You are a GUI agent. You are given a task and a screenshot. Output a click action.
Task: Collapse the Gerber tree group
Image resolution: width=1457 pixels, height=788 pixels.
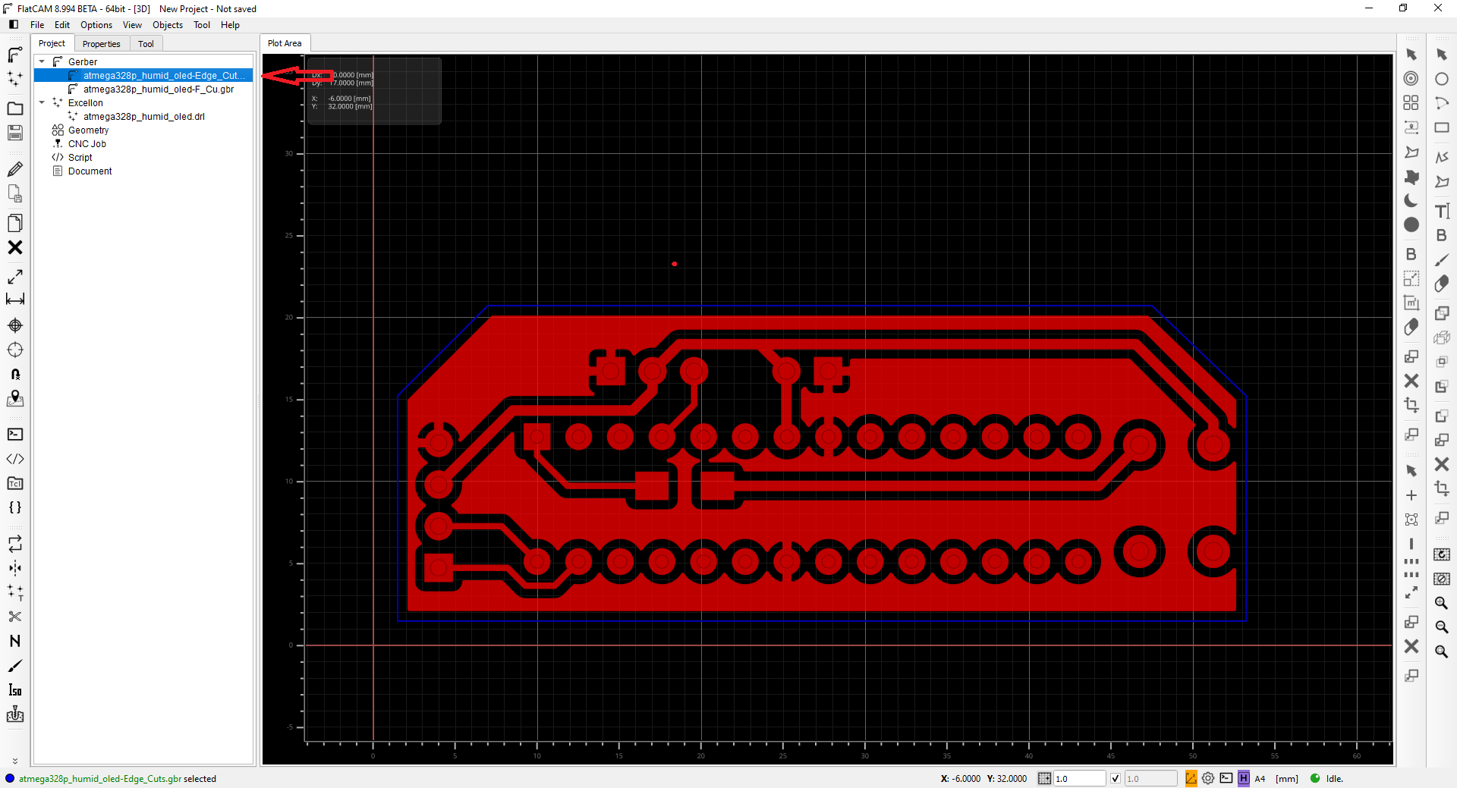tap(42, 61)
